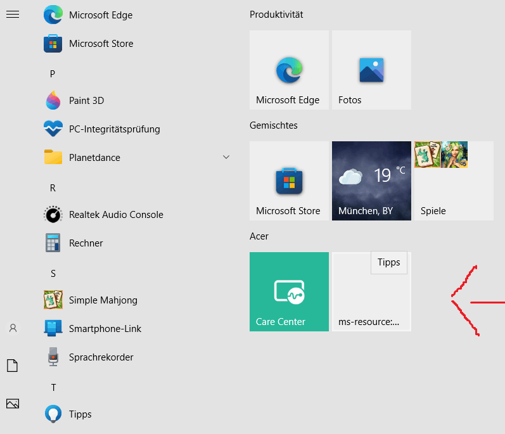This screenshot has height=434, width=505.
Task: Expand the Planetdance folder chevron
Action: pos(226,157)
